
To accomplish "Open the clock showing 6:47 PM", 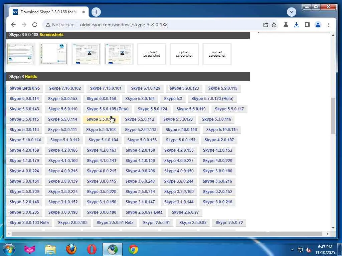I will point(325,250).
